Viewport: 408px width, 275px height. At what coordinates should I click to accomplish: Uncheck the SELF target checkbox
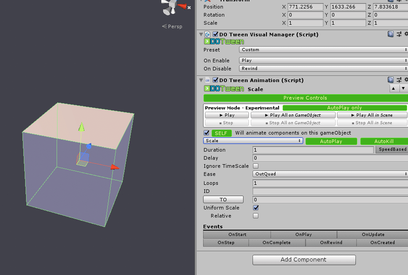(x=207, y=133)
